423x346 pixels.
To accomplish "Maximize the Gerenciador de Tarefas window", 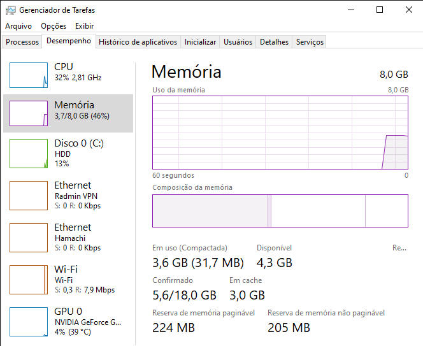I will point(380,10).
